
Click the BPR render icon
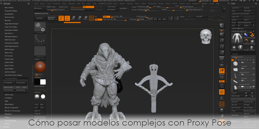click(222, 26)
